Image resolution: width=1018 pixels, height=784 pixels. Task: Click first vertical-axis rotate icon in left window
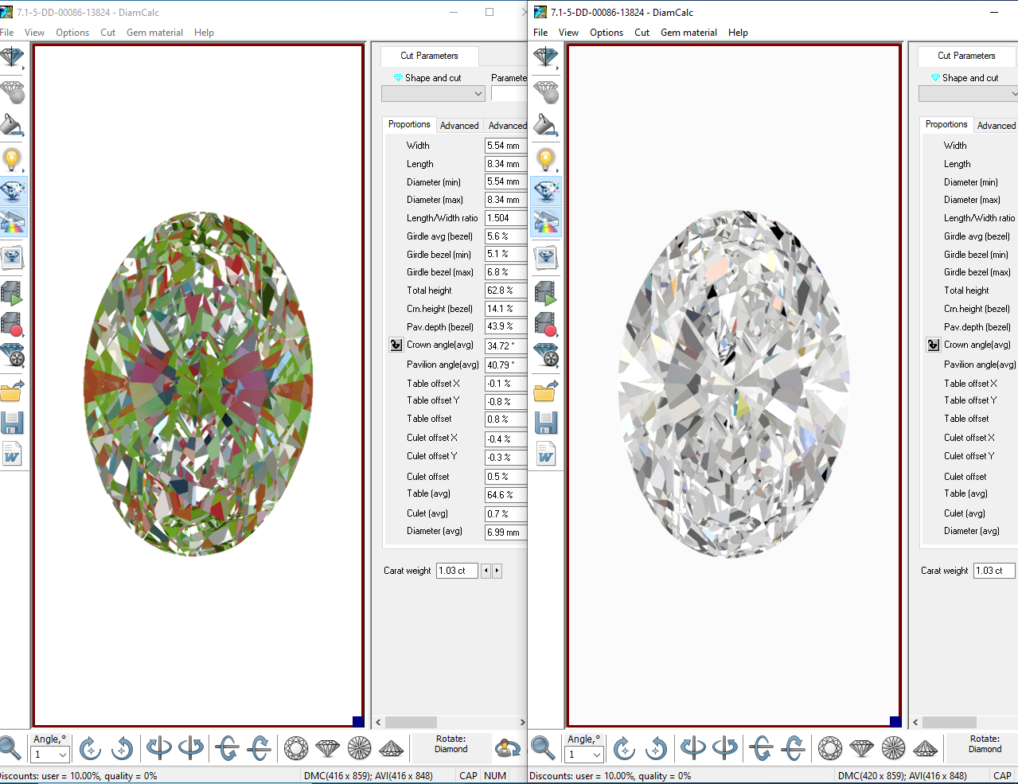coord(159,748)
